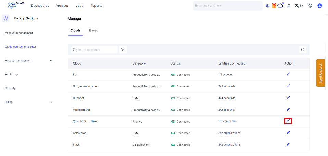Image resolution: width=328 pixels, height=156 pixels.
Task: Open Cloud connection center
Action: (x=21, y=47)
